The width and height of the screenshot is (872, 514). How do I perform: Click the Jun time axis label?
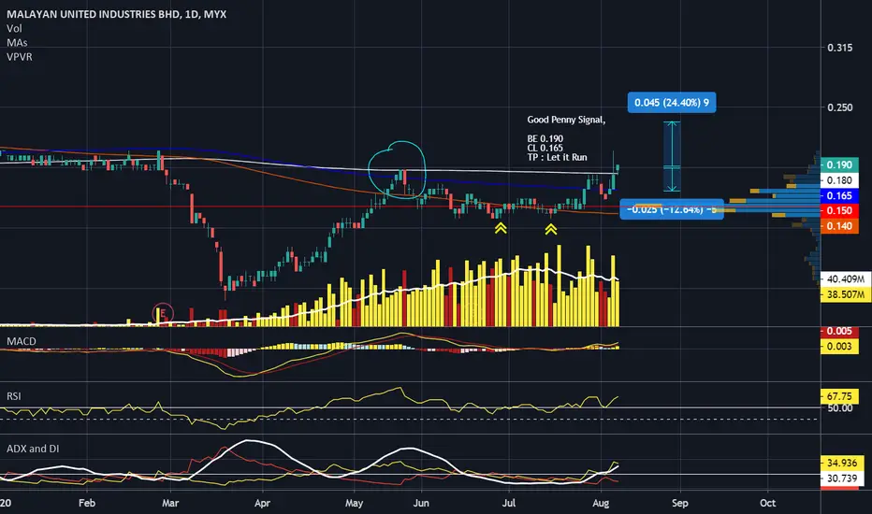(421, 503)
